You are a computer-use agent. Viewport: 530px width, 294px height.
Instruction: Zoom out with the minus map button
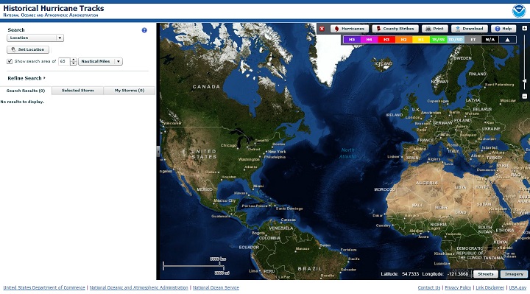pos(525,96)
